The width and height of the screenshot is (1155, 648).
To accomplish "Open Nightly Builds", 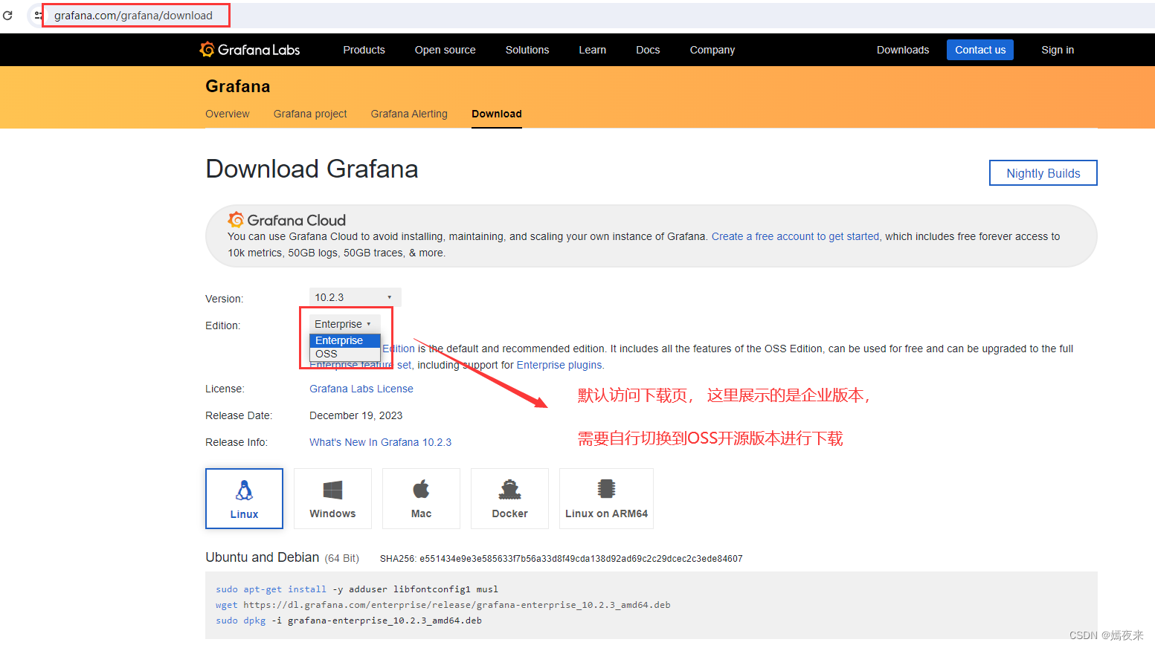I will point(1043,173).
